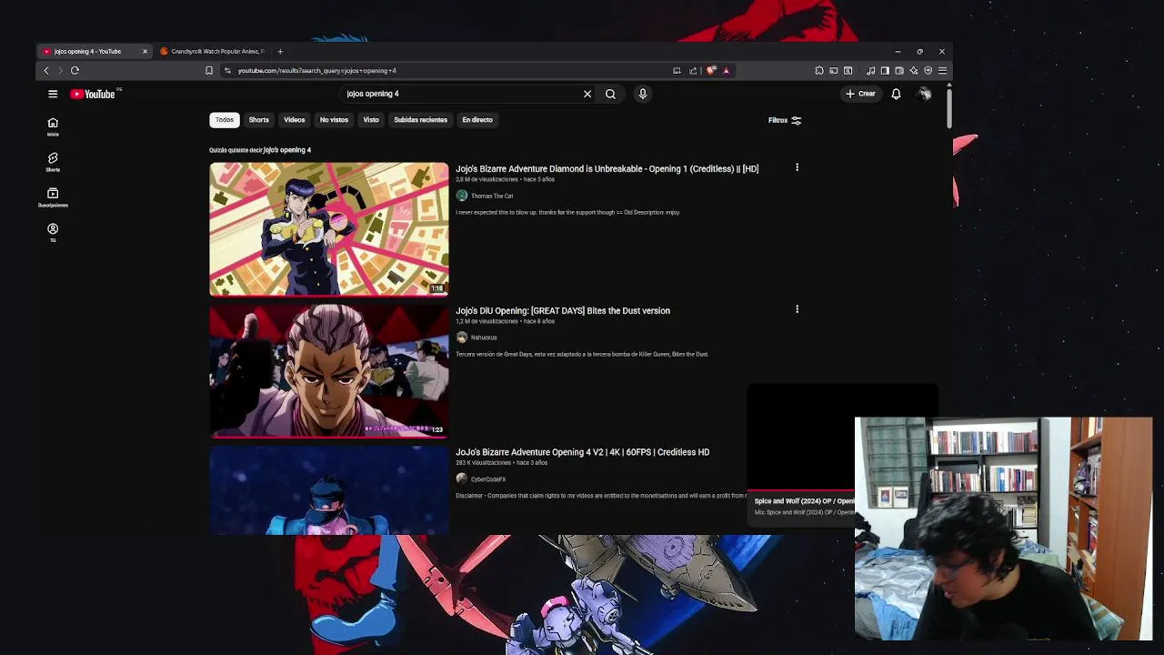Select the No vistos filter chip
Image resolution: width=1164 pixels, height=655 pixels.
[334, 120]
